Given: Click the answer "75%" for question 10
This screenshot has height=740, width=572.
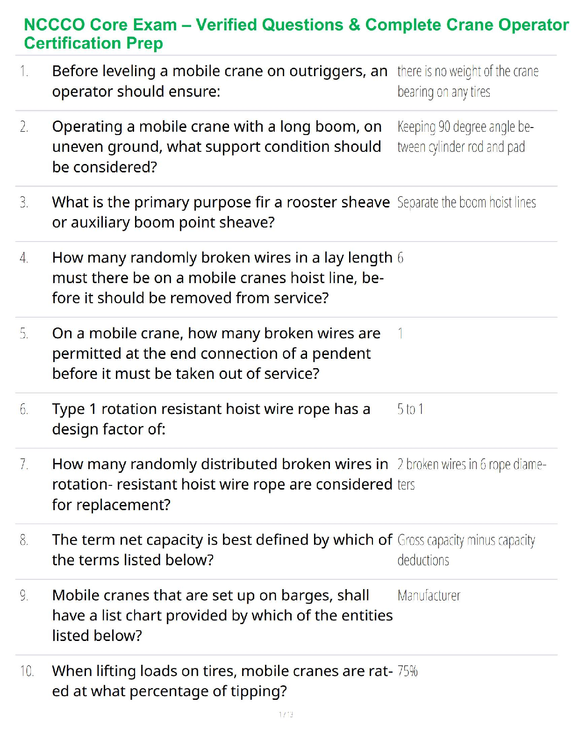Looking at the screenshot, I should [408, 671].
